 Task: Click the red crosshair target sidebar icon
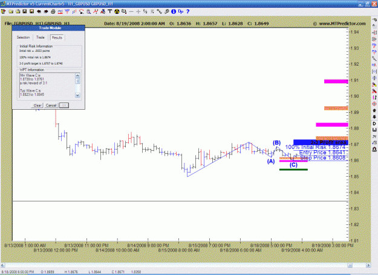point(374,104)
